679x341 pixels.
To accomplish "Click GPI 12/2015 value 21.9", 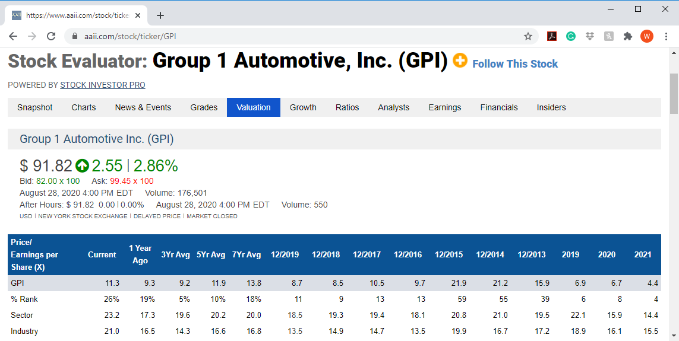I will [459, 283].
